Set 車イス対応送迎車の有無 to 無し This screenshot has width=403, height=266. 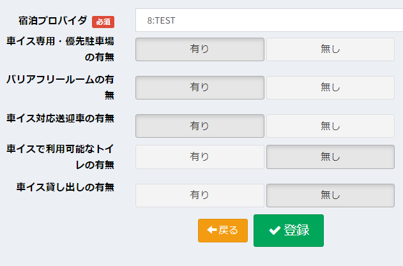[330, 126]
